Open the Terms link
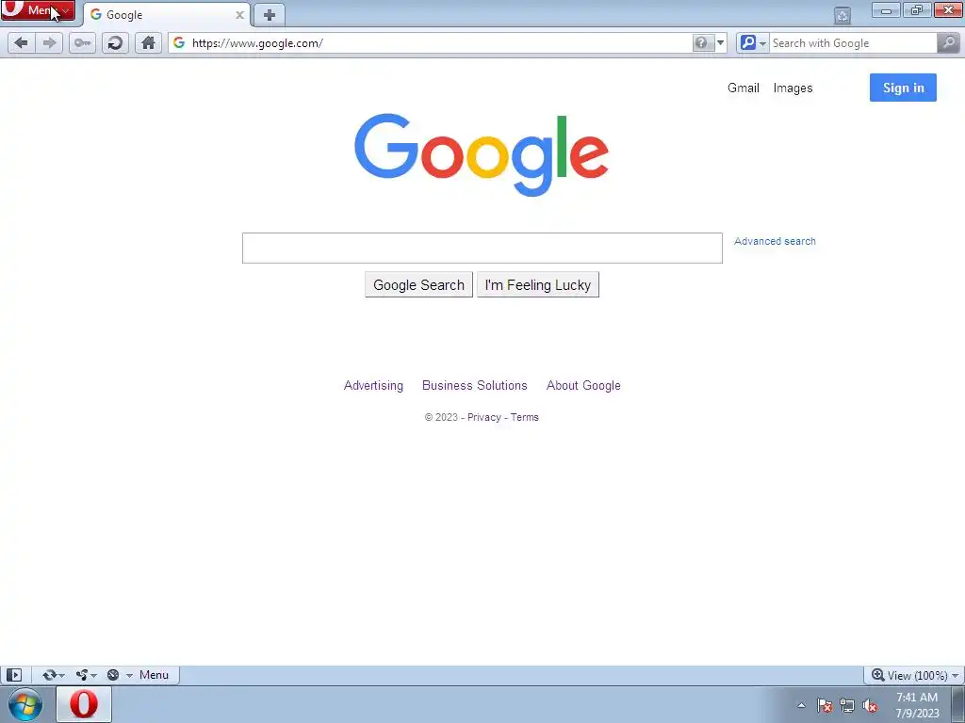 pos(524,417)
